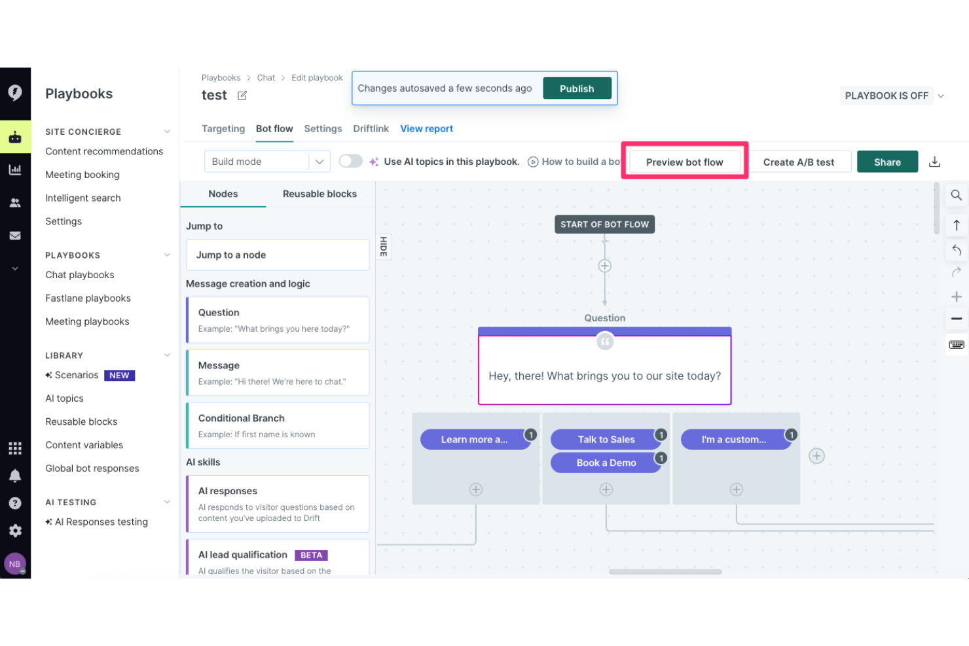Open Scenarios in Library section
Image resolution: width=969 pixels, height=646 pixels.
point(77,375)
